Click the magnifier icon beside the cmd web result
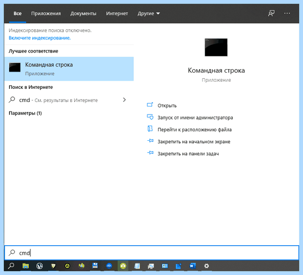This screenshot has height=275, width=303. (x=12, y=100)
